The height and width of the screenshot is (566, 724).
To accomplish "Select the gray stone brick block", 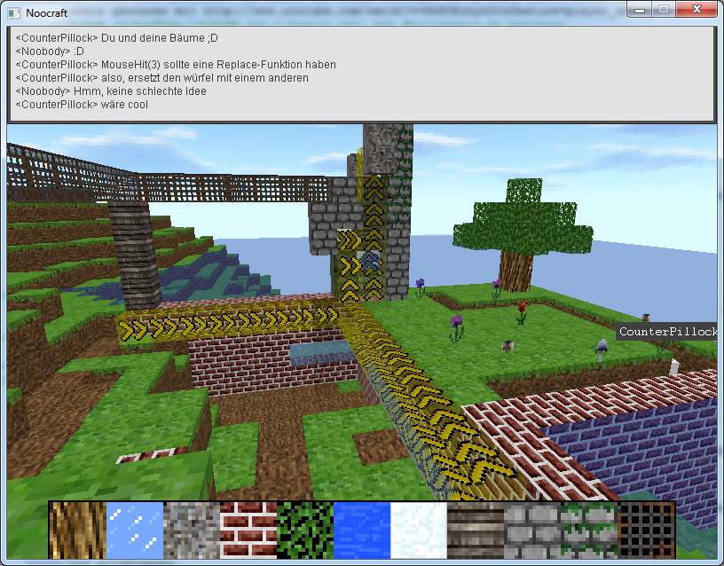I will [x=532, y=530].
